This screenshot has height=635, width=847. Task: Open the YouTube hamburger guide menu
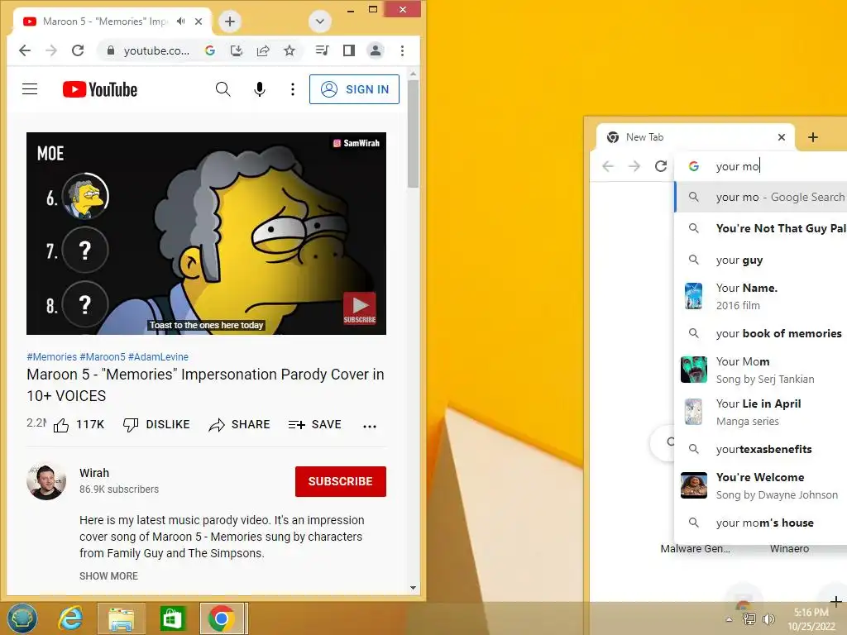(x=30, y=89)
